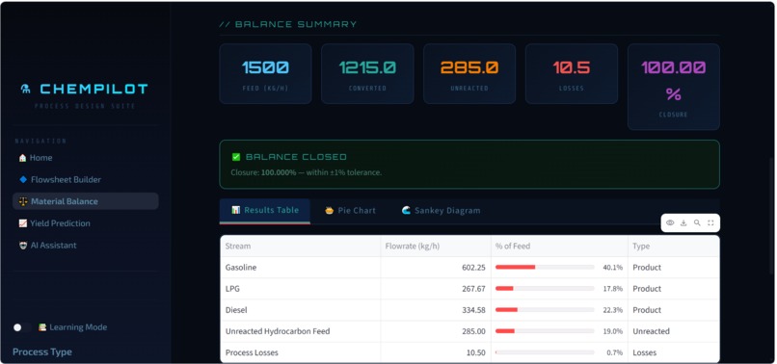The width and height of the screenshot is (777, 364).
Task: Click the Yield Prediction chart icon
Action: click(23, 223)
